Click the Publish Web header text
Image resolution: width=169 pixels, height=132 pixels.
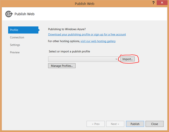coord(25,14)
